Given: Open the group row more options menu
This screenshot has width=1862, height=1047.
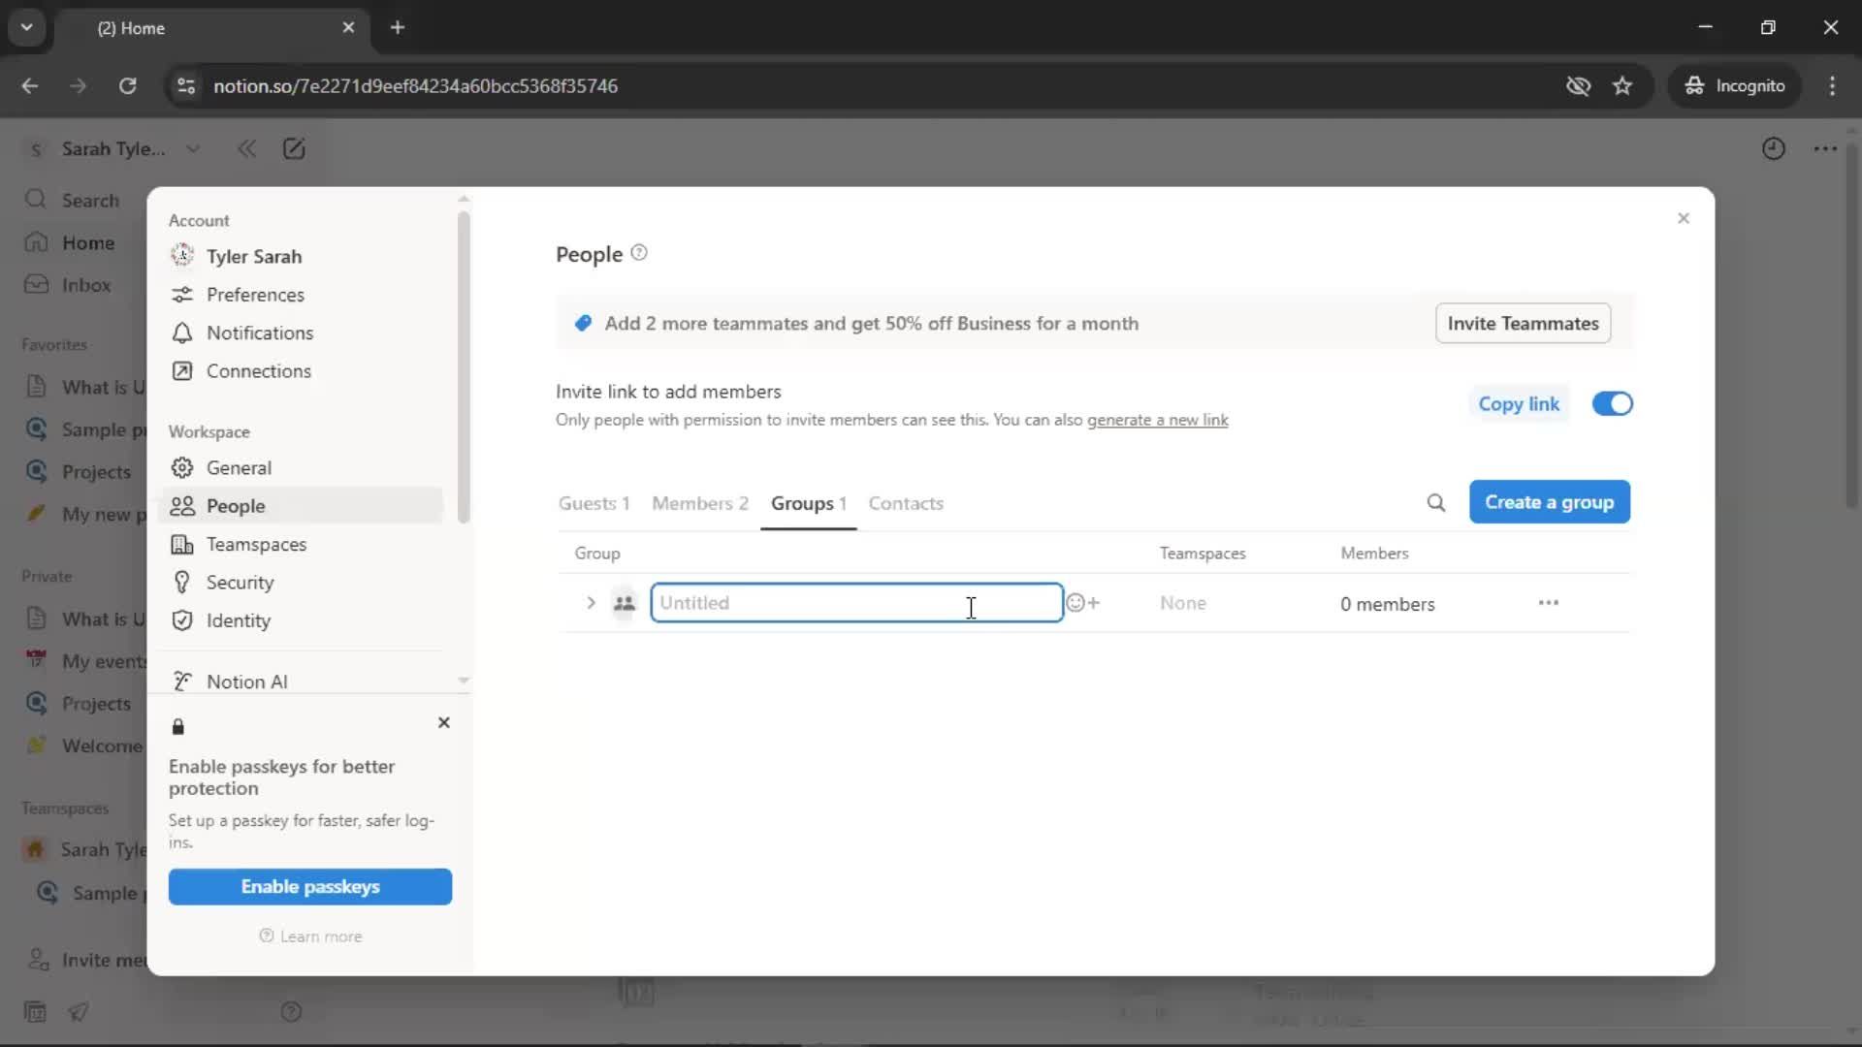Looking at the screenshot, I should [x=1548, y=603].
